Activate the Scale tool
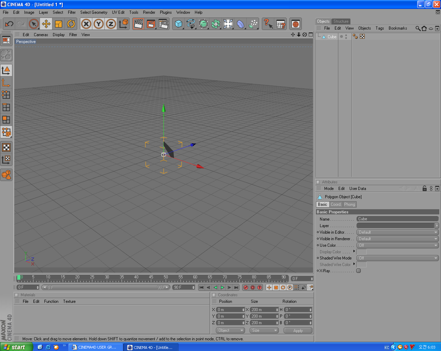The height and width of the screenshot is (351, 441). 59,24
